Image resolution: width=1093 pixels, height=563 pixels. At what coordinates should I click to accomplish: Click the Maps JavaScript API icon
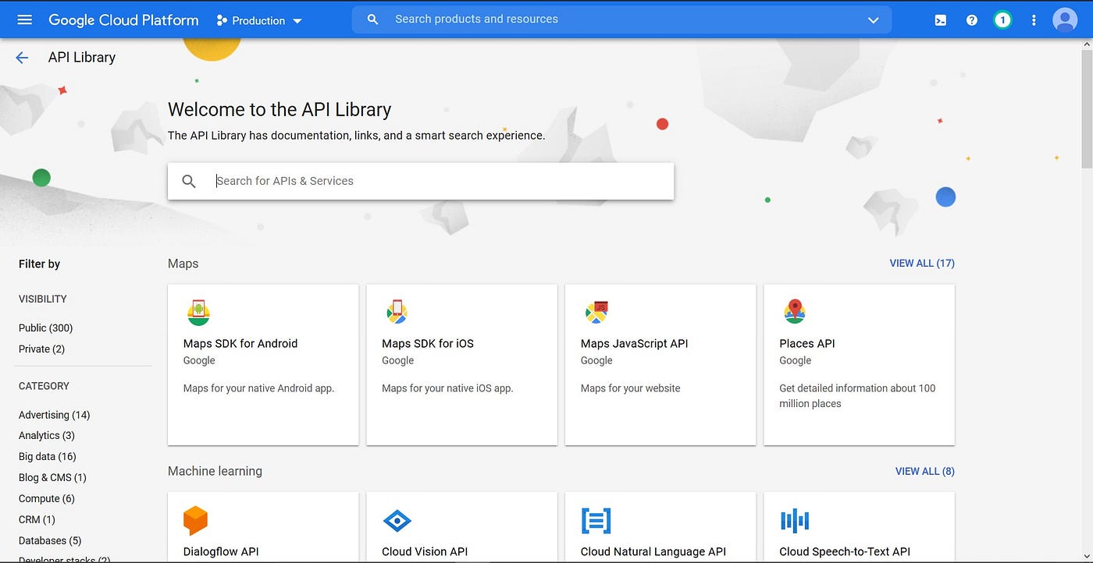click(596, 313)
